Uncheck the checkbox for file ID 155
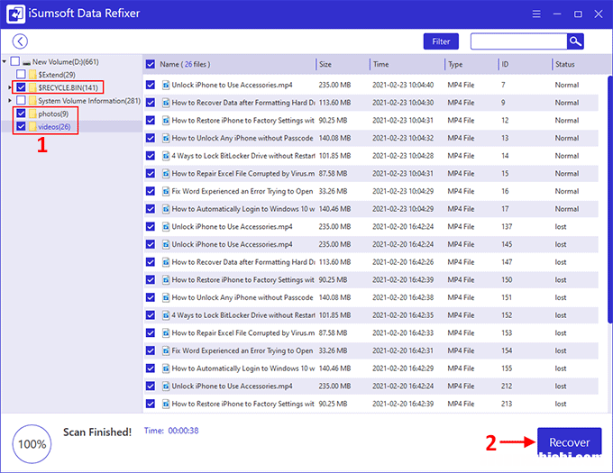 click(x=151, y=368)
